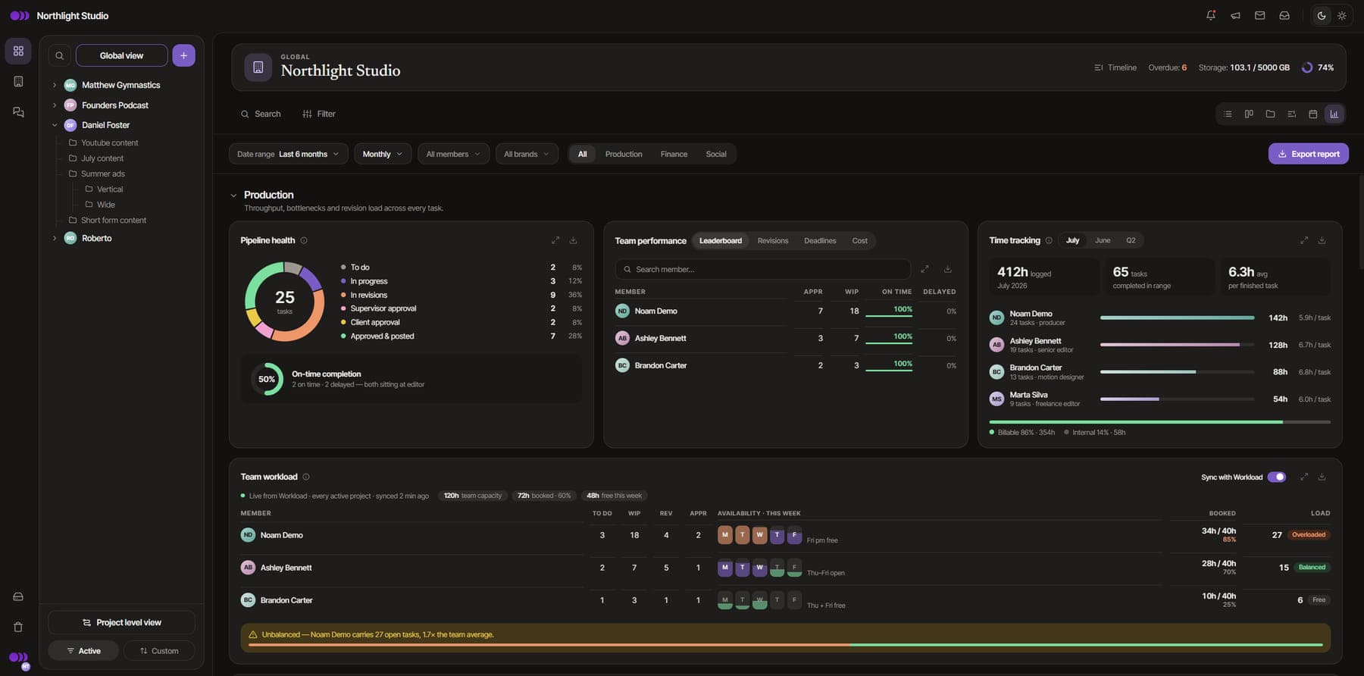The height and width of the screenshot is (676, 1364).
Task: Click the Search member input field
Action: point(763,269)
